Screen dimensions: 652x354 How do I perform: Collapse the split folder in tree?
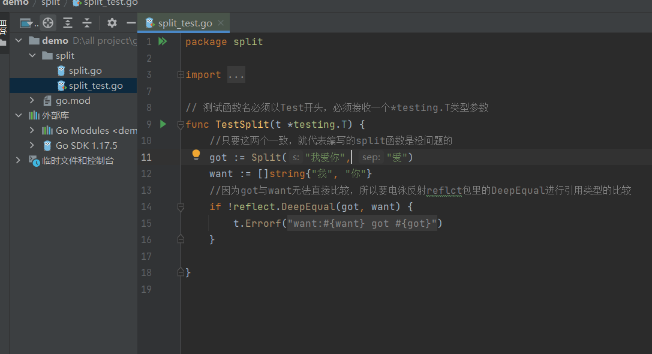[x=32, y=56]
